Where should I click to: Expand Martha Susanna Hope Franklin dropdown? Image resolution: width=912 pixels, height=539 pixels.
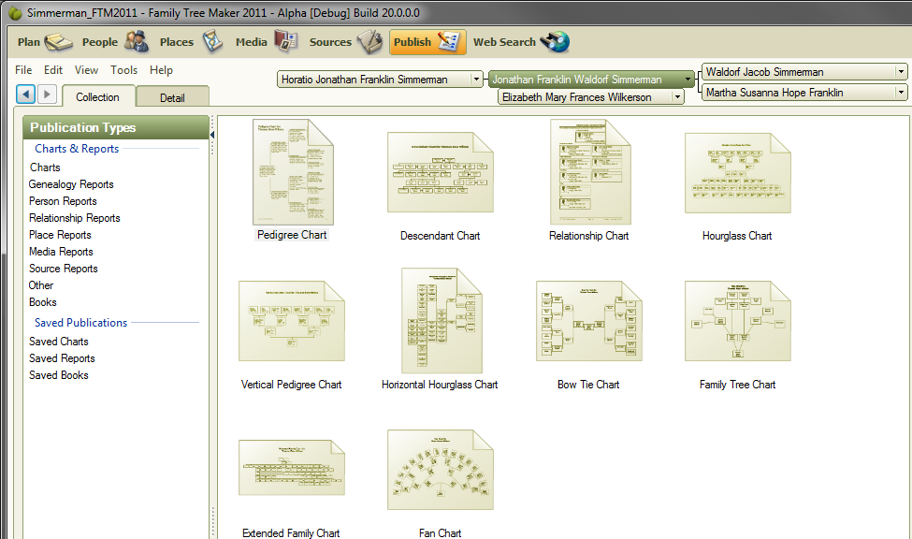coord(901,93)
